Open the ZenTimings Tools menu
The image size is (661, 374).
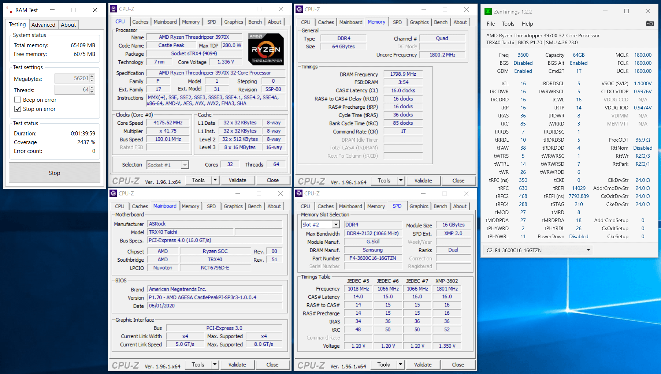(x=508, y=23)
